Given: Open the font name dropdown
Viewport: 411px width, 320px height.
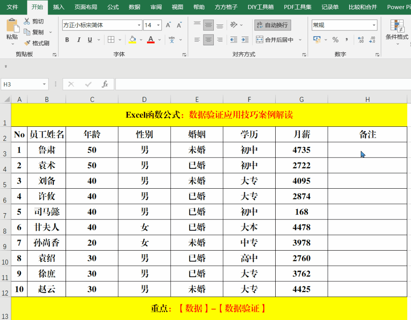Looking at the screenshot, I should tap(139, 25).
